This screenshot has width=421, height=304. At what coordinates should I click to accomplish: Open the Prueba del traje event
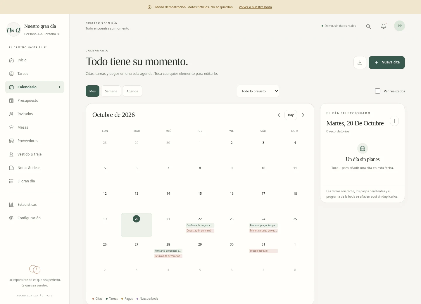(x=263, y=251)
